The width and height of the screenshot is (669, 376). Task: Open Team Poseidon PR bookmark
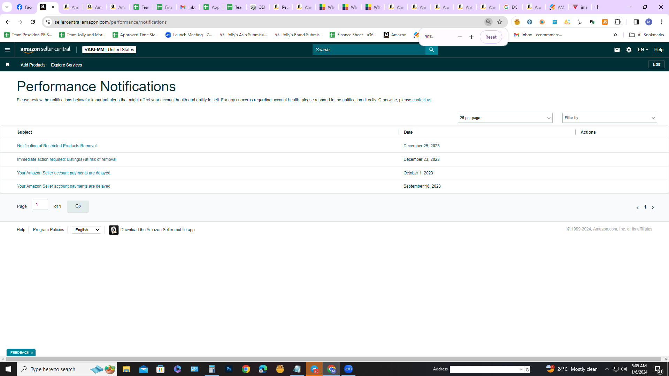tap(28, 35)
